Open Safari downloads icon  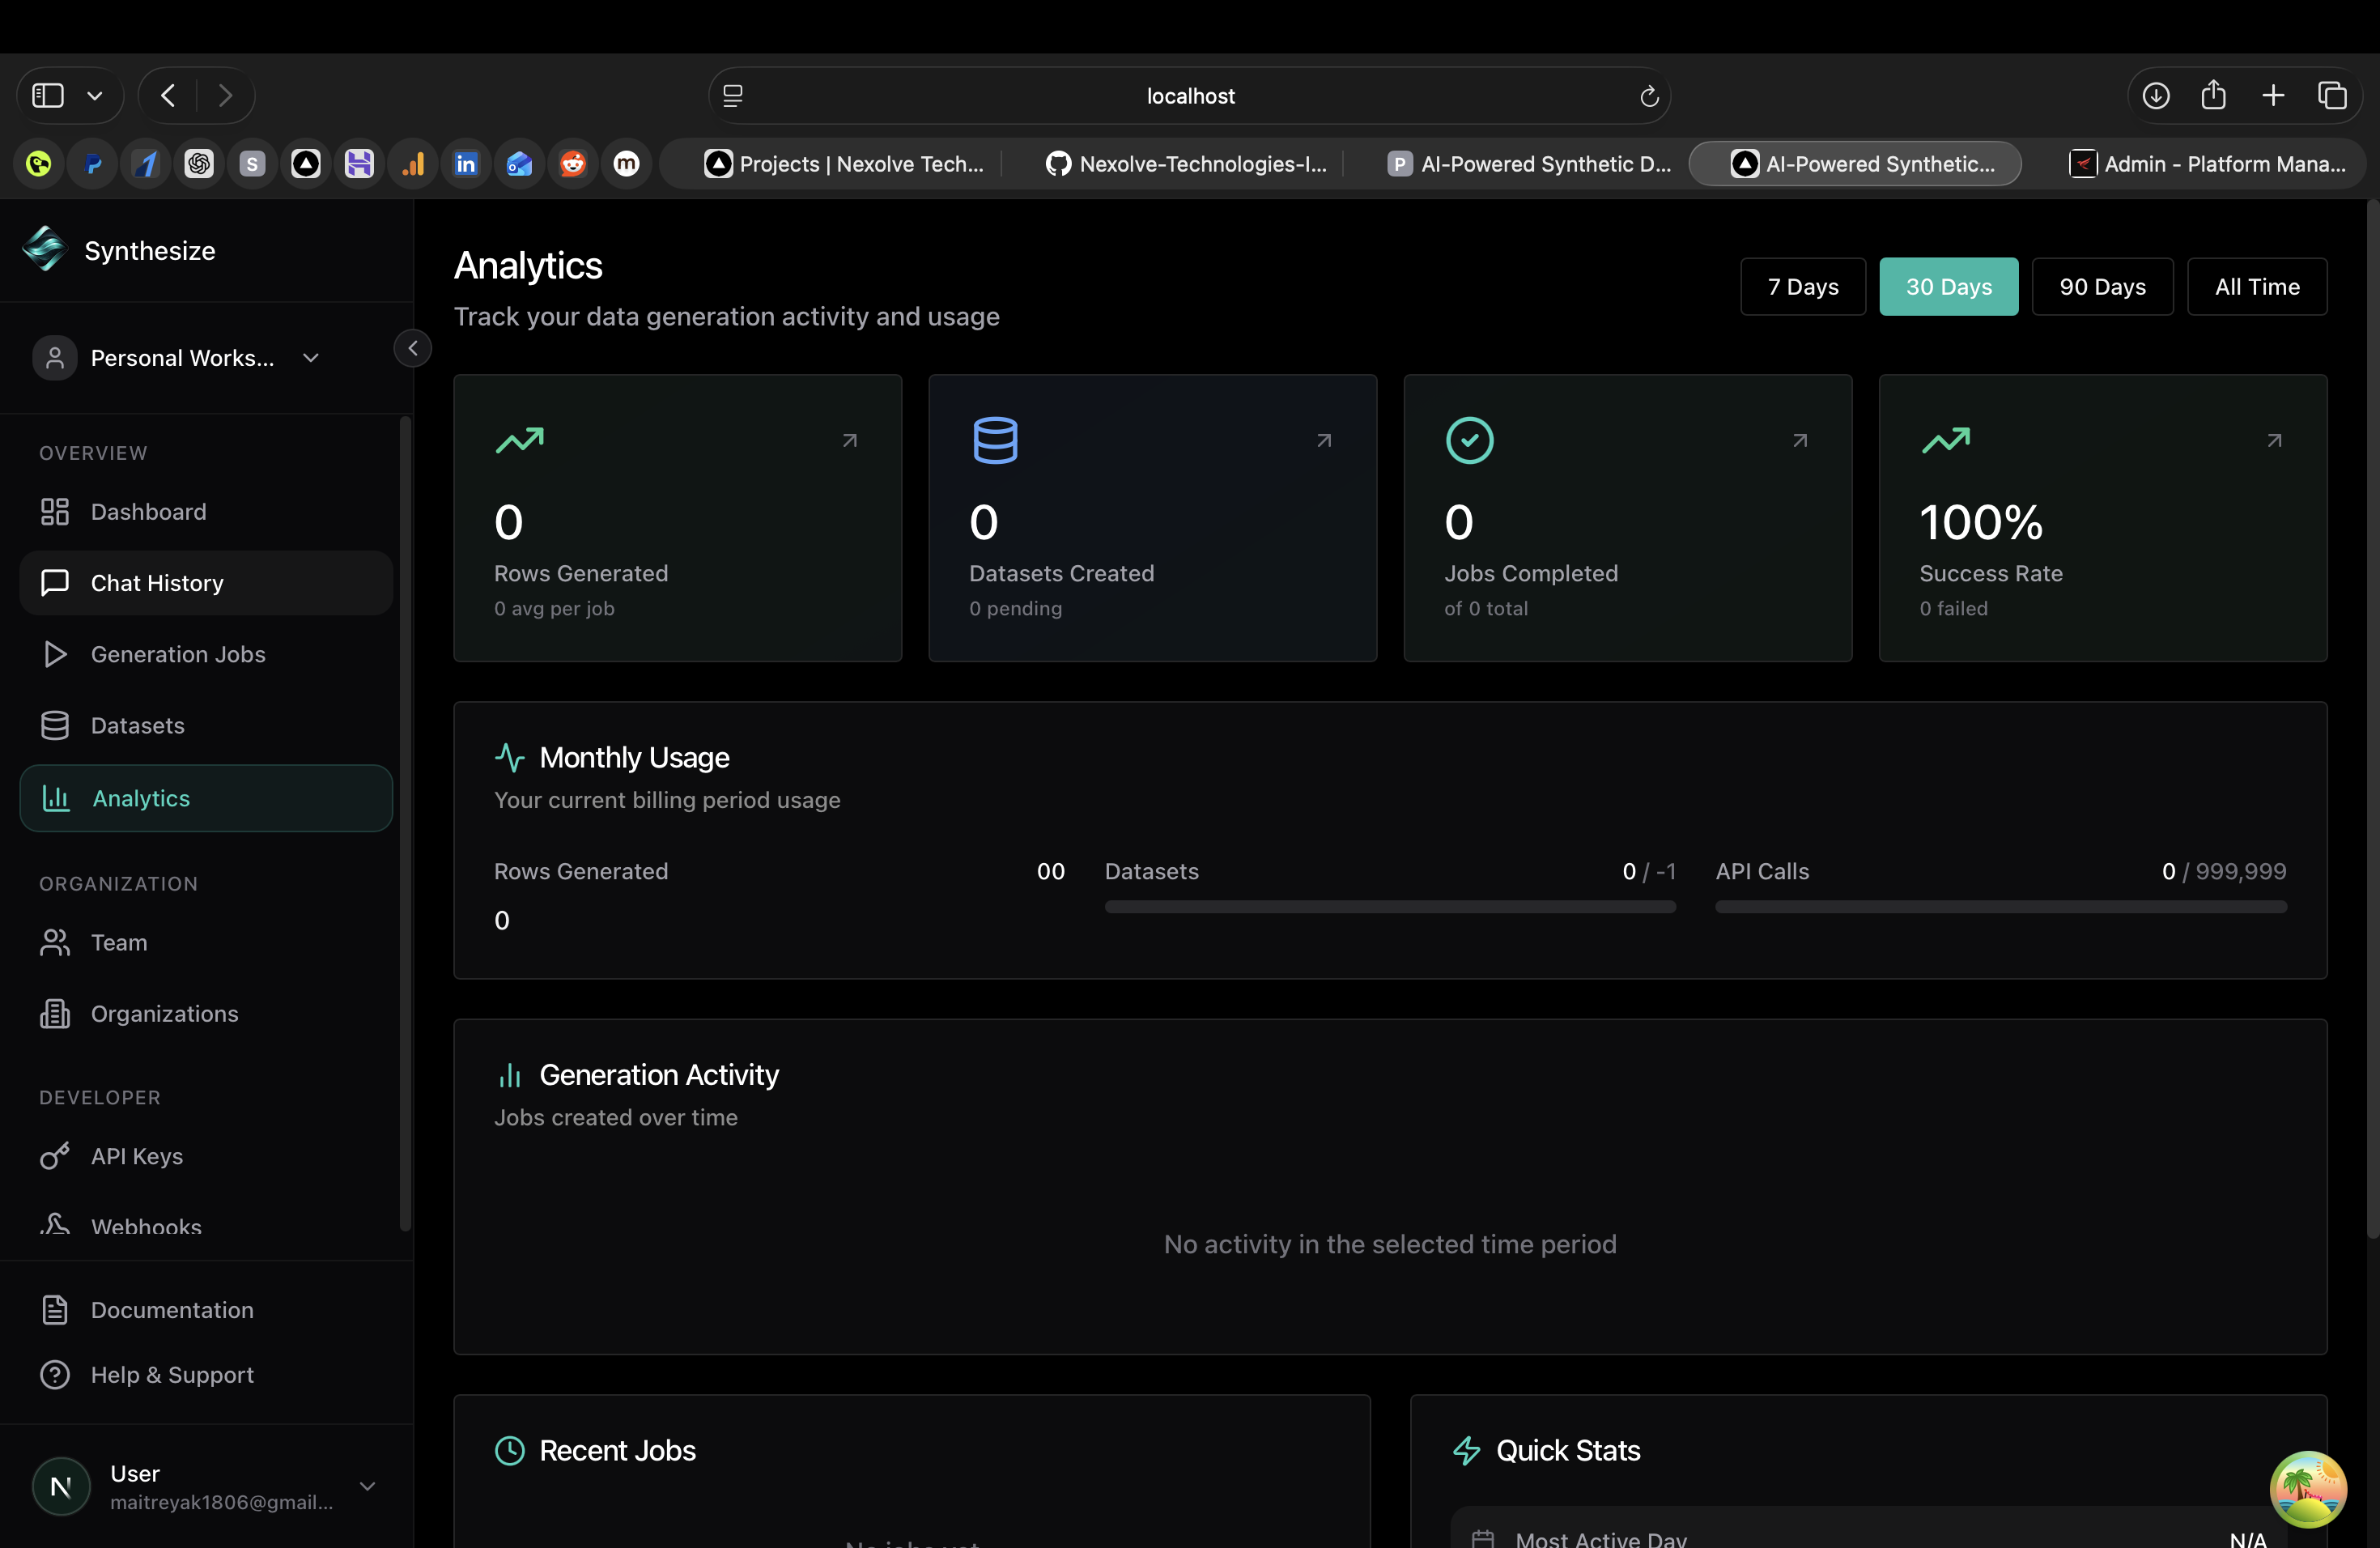[x=2155, y=96]
